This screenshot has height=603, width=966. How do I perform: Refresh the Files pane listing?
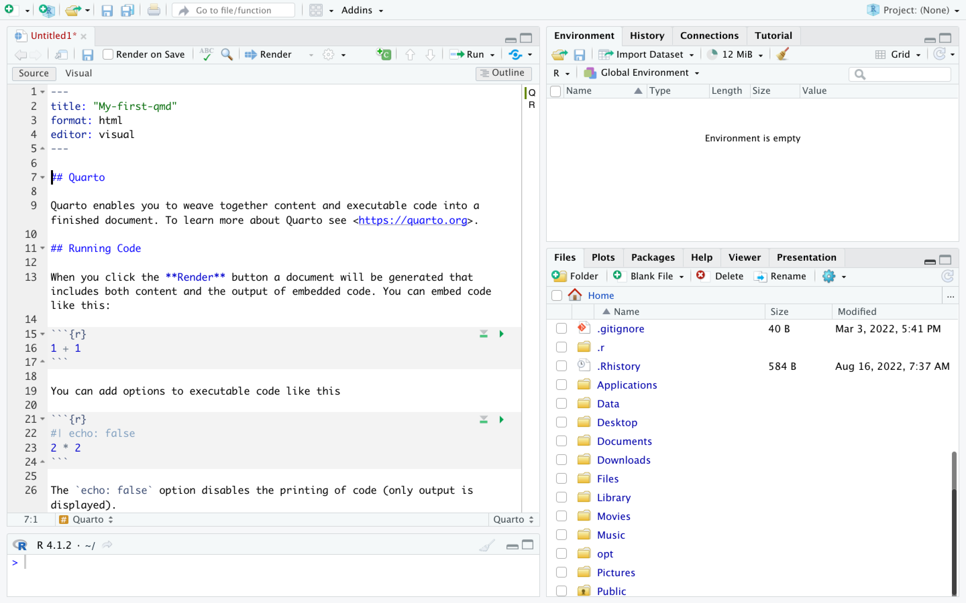pos(948,276)
